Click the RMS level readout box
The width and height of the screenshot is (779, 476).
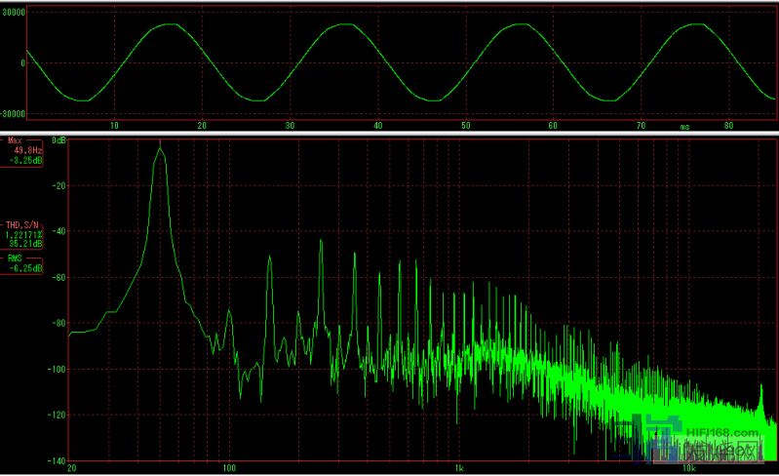click(21, 263)
